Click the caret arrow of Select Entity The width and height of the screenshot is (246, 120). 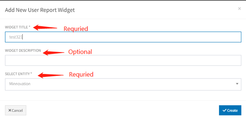(237, 84)
